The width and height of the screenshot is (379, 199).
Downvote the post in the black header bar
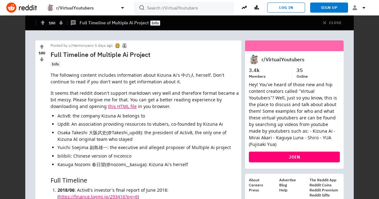61,23
